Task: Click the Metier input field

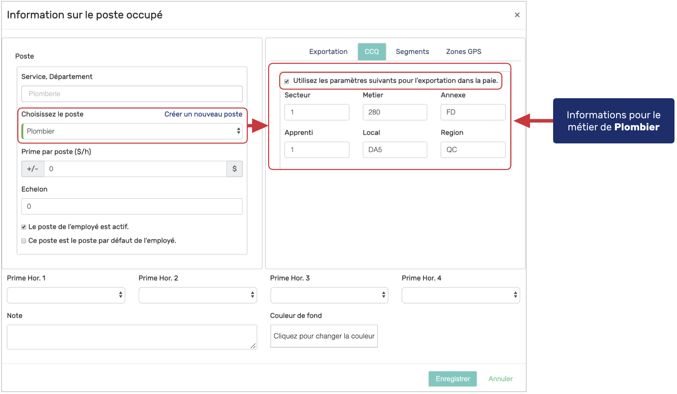Action: pos(395,112)
